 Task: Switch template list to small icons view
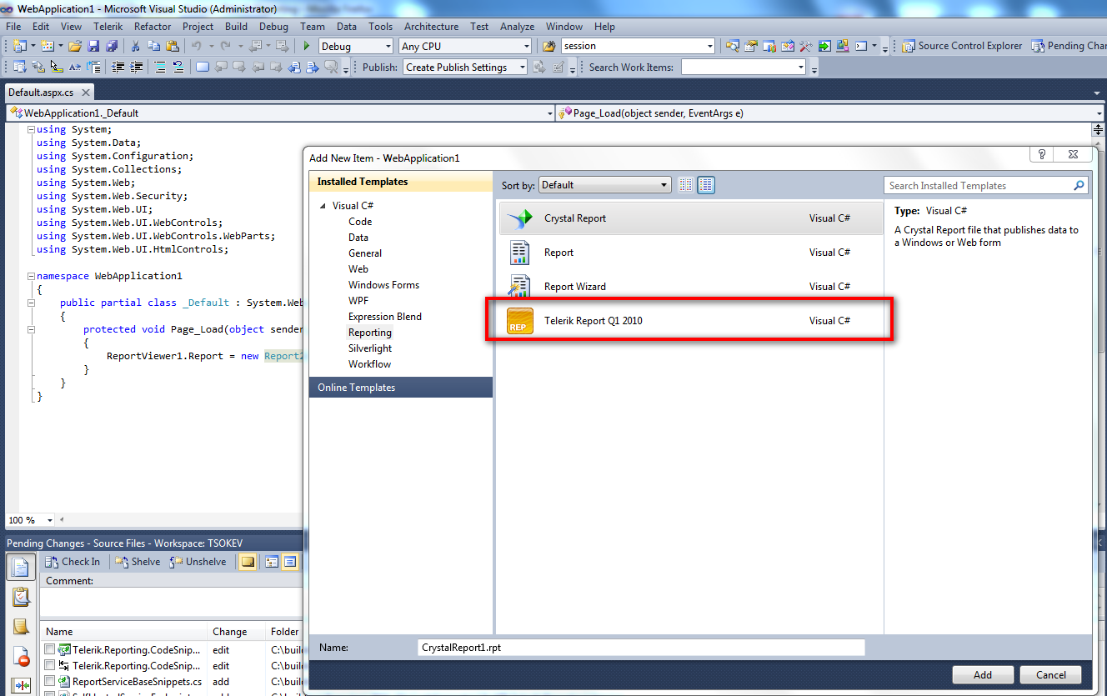pos(686,185)
